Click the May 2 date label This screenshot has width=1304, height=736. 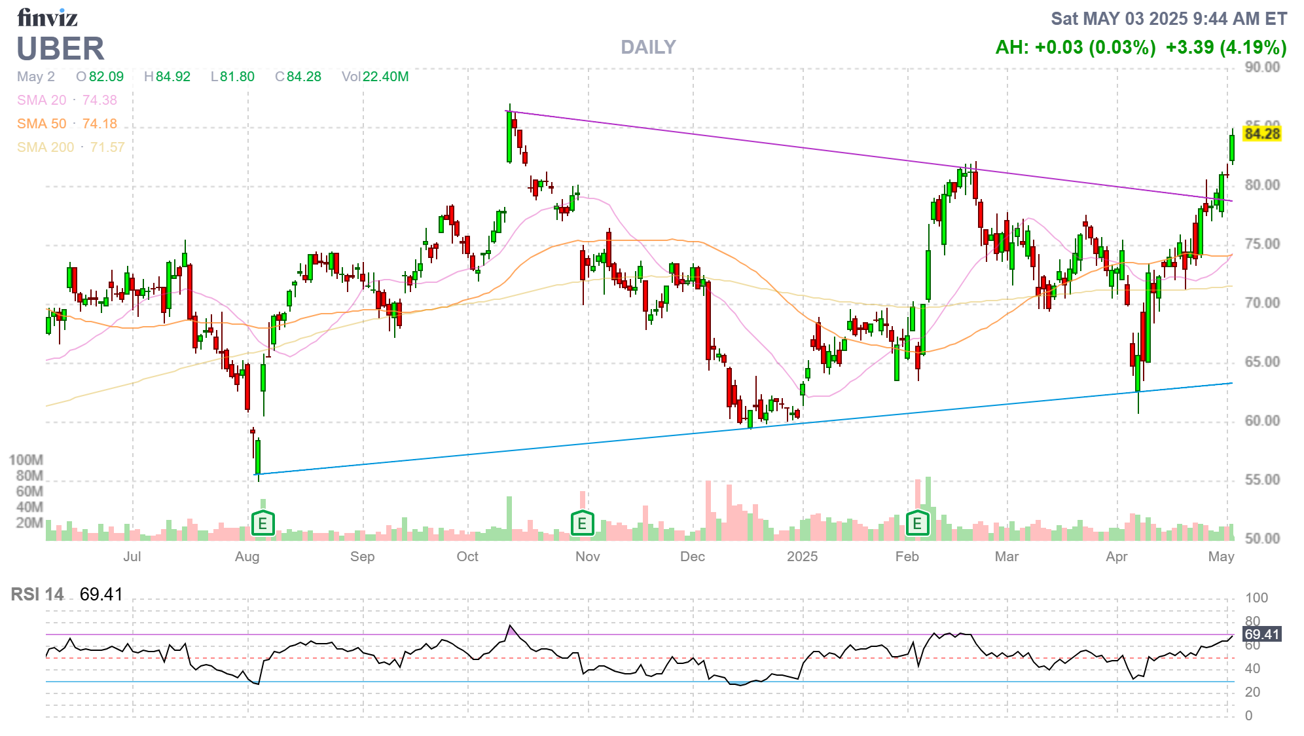tap(36, 77)
